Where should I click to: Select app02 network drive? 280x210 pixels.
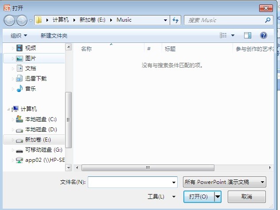[45, 160]
